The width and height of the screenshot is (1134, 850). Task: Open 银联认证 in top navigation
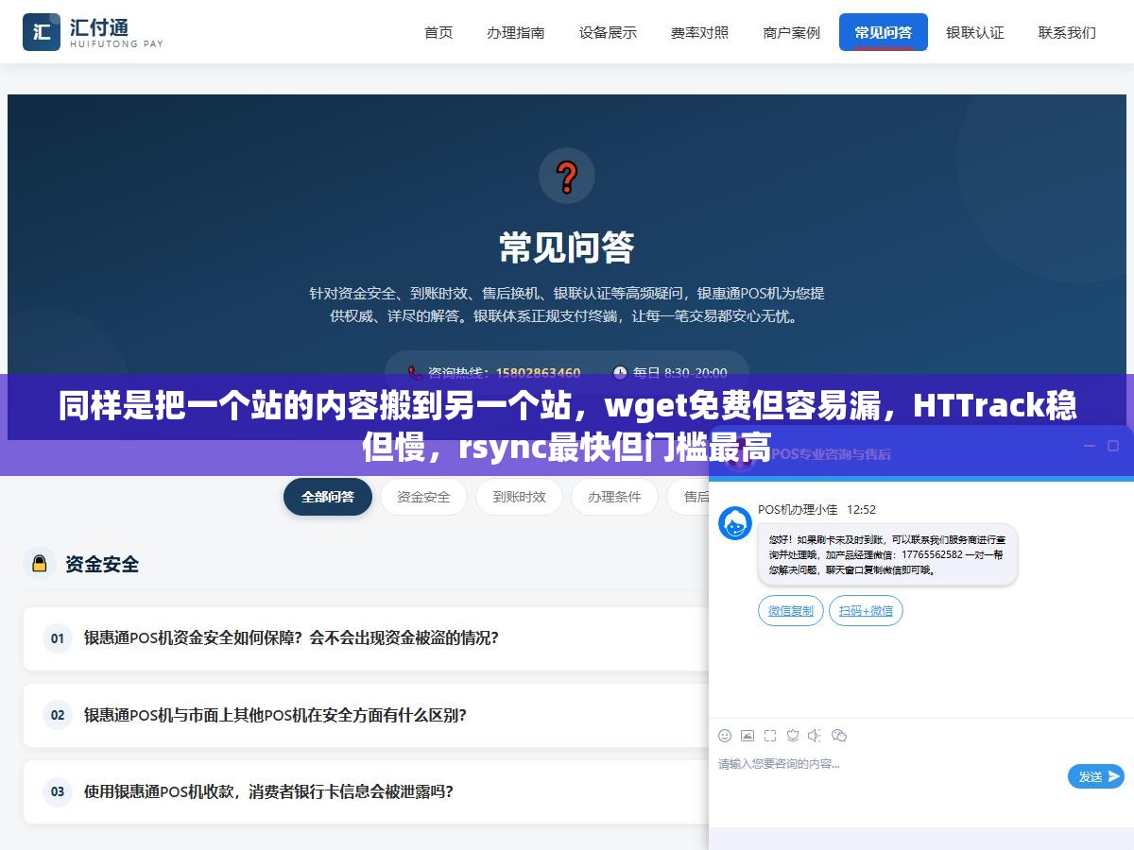point(975,32)
